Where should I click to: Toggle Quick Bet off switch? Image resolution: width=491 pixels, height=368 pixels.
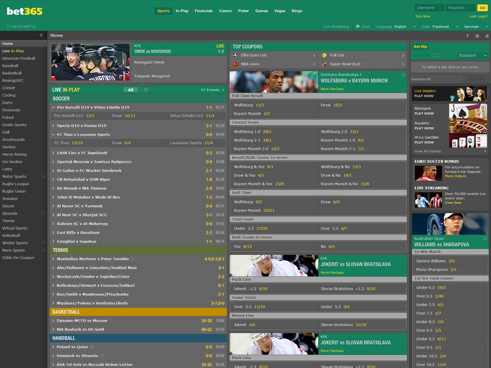pyautogui.click(x=436, y=56)
